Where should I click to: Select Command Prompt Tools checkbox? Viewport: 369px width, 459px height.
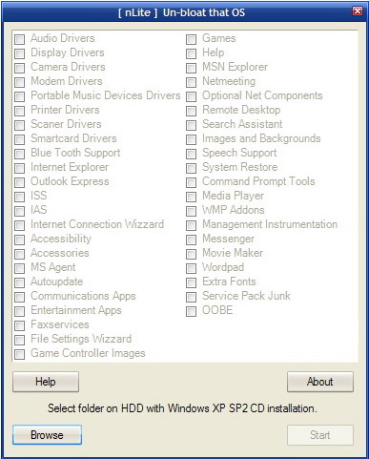[191, 182]
